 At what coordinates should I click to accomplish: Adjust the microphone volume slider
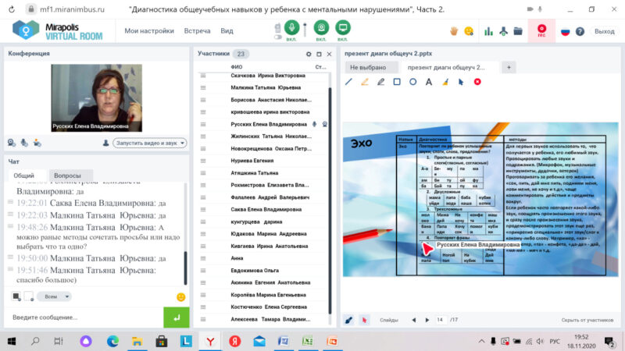pyautogui.click(x=305, y=30)
